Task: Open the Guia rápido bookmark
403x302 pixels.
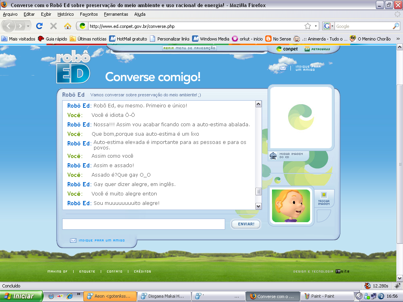Action: tap(52, 39)
